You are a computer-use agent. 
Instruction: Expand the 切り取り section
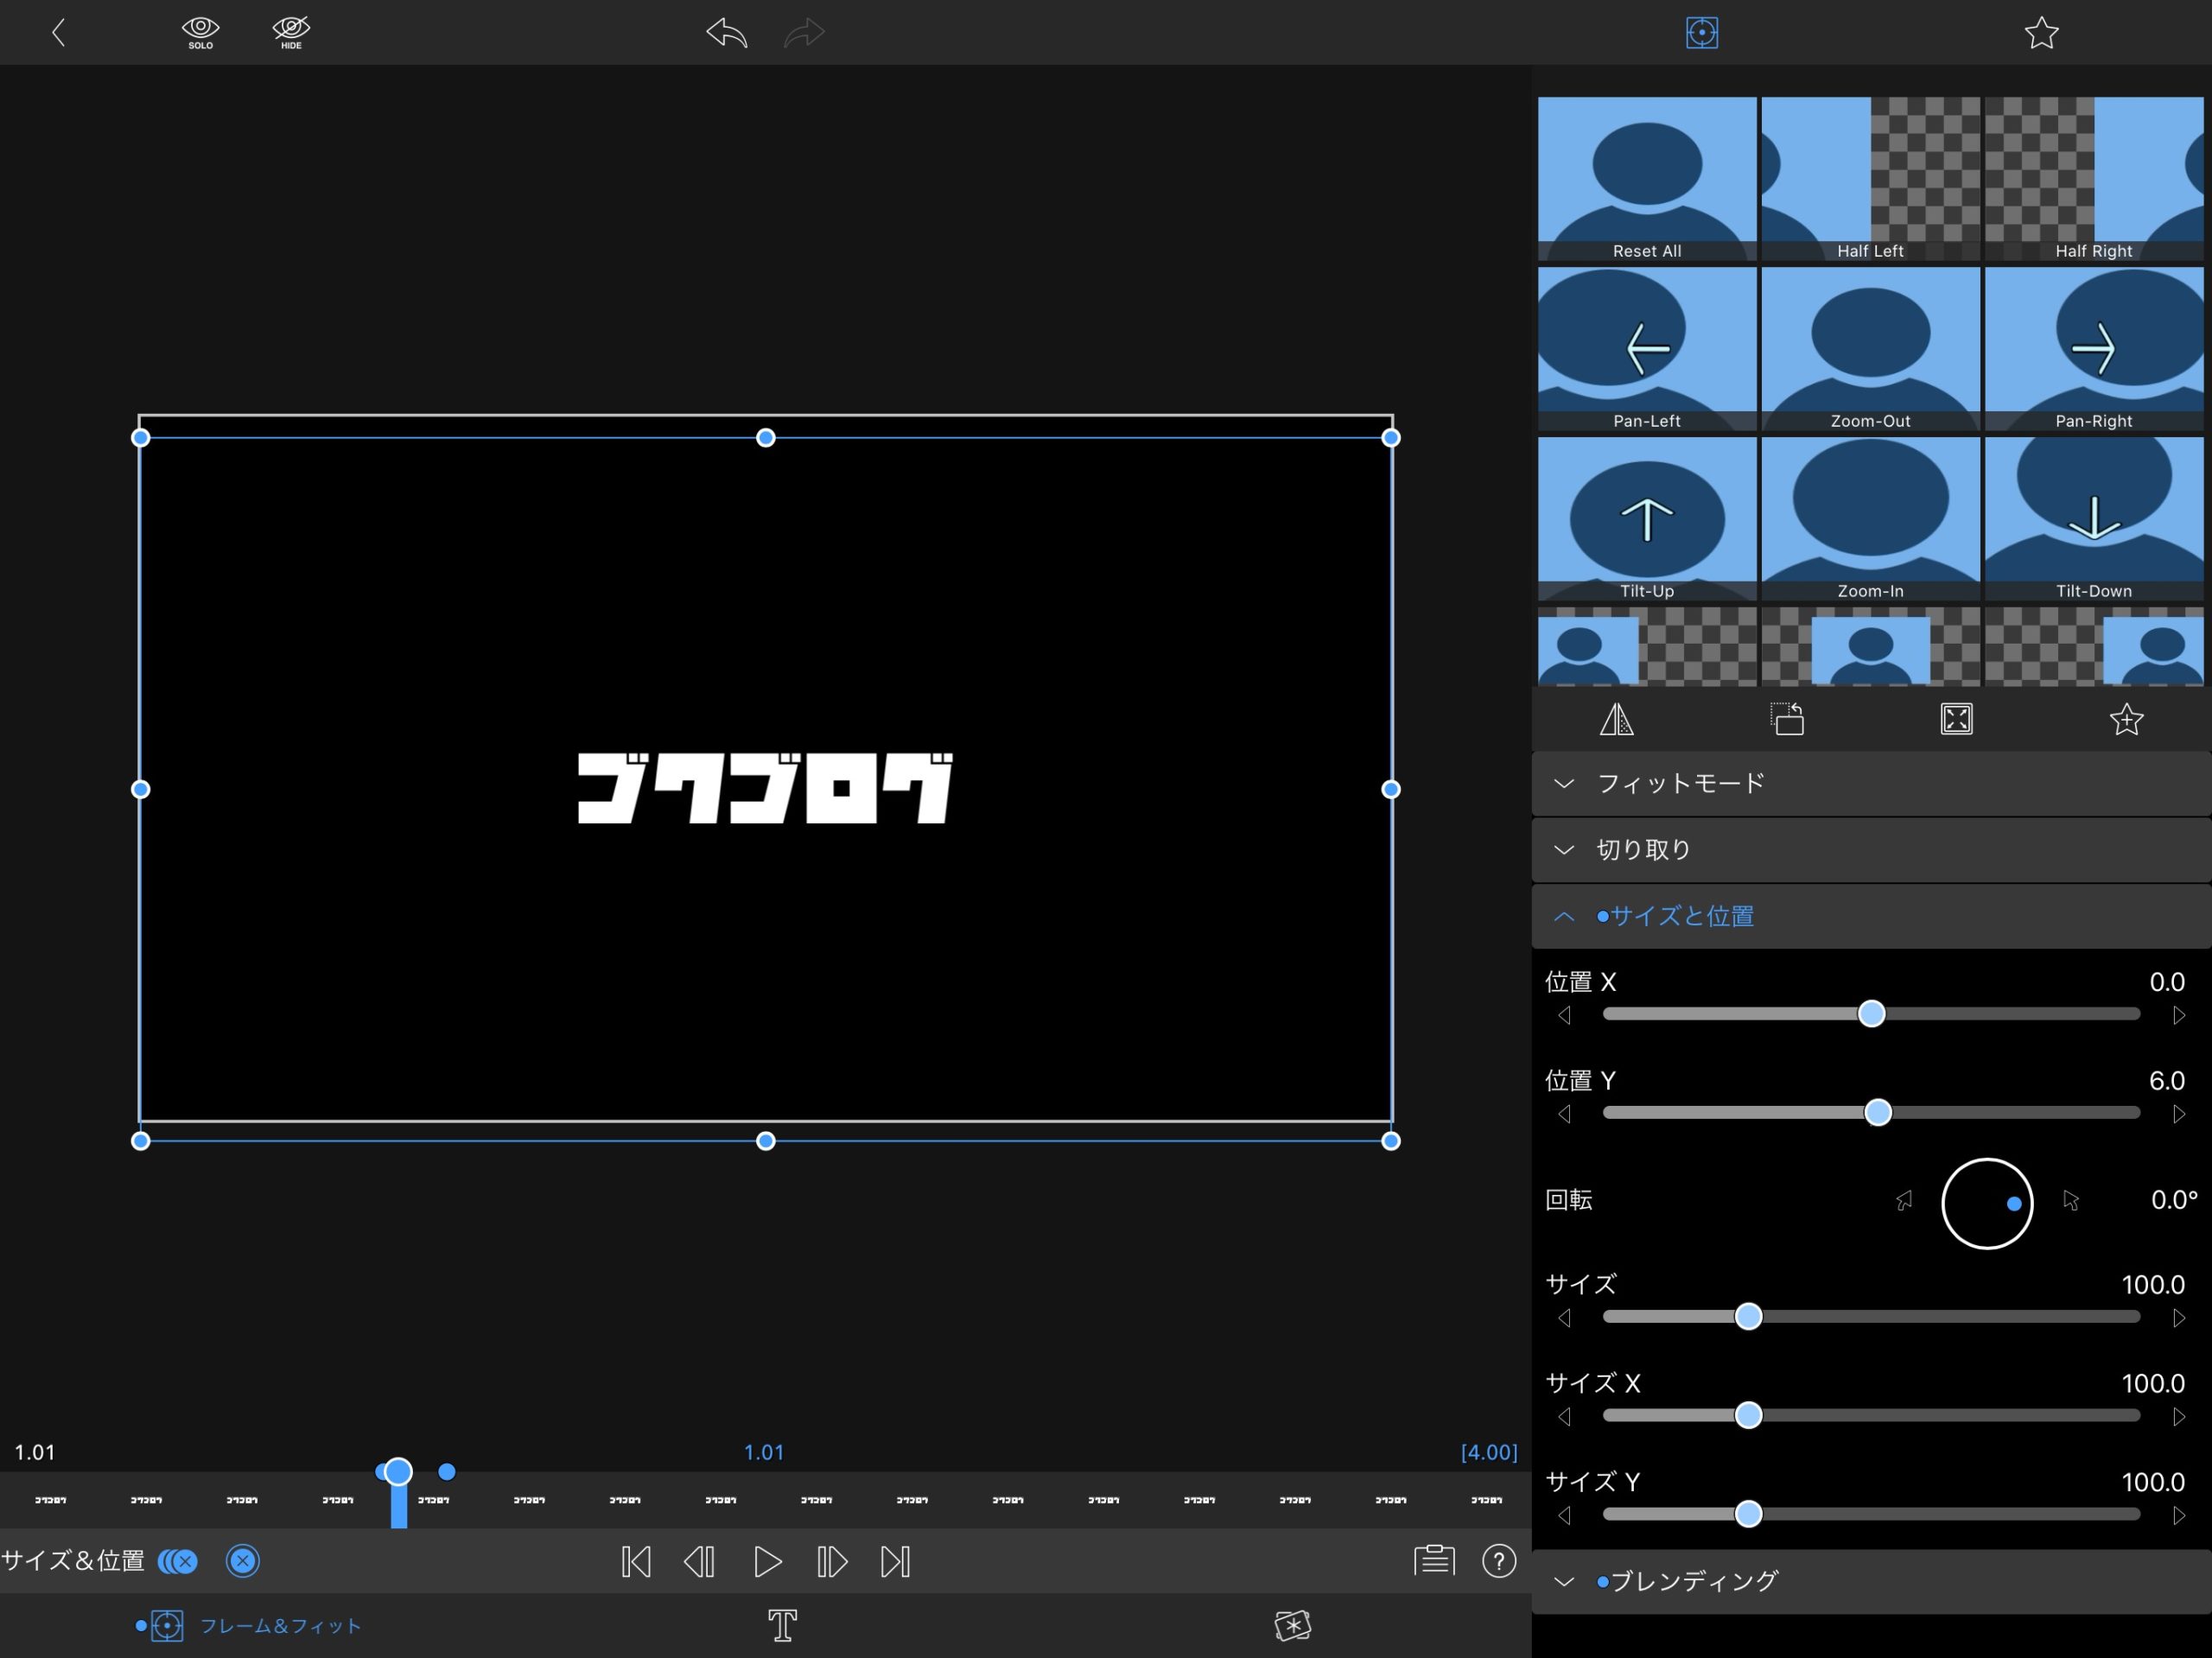tap(1871, 849)
